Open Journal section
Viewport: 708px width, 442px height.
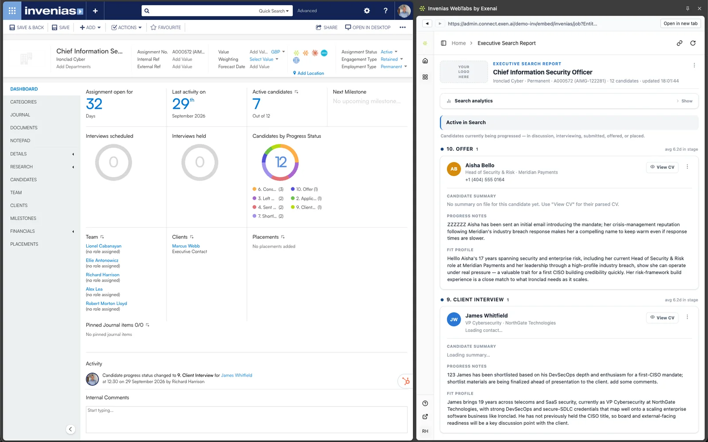[x=20, y=115]
